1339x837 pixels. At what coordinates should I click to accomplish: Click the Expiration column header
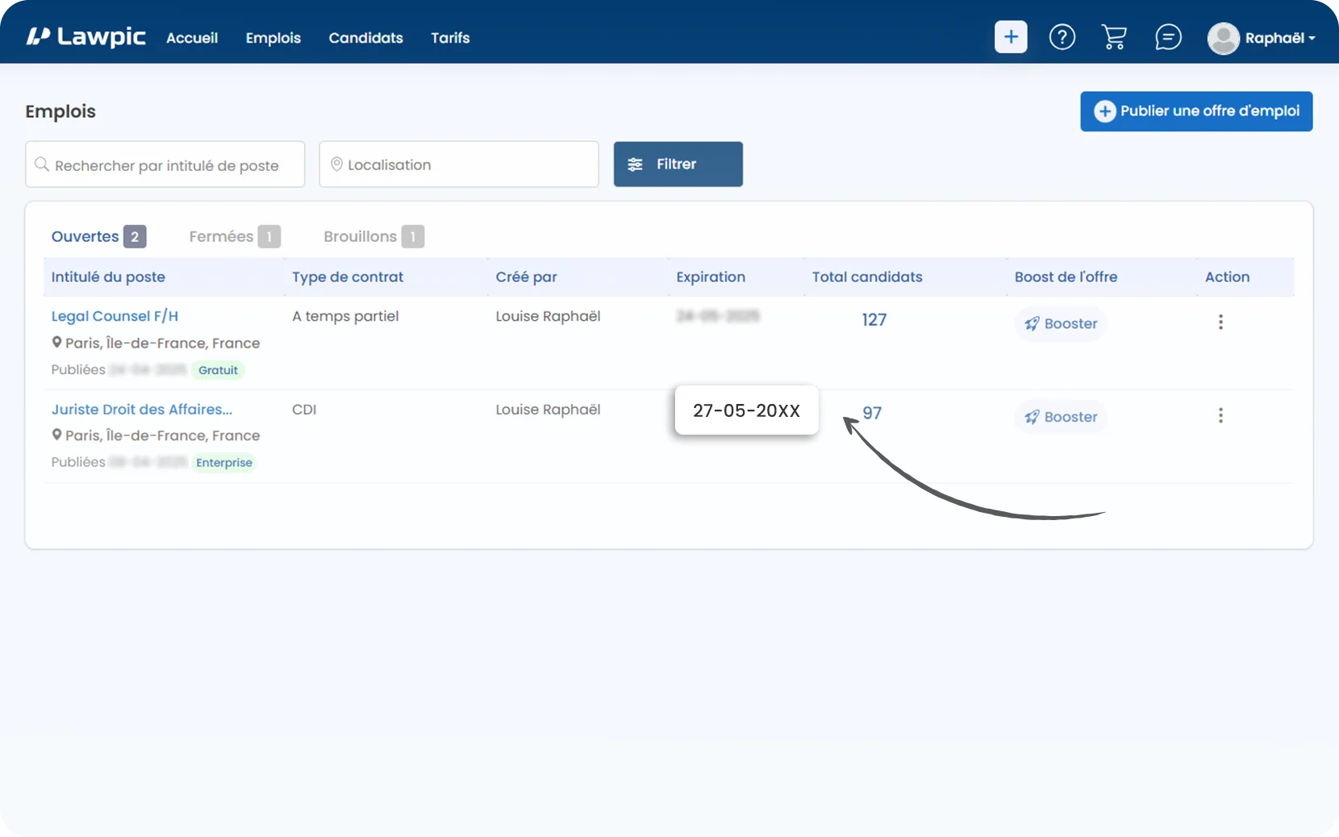pyautogui.click(x=711, y=277)
